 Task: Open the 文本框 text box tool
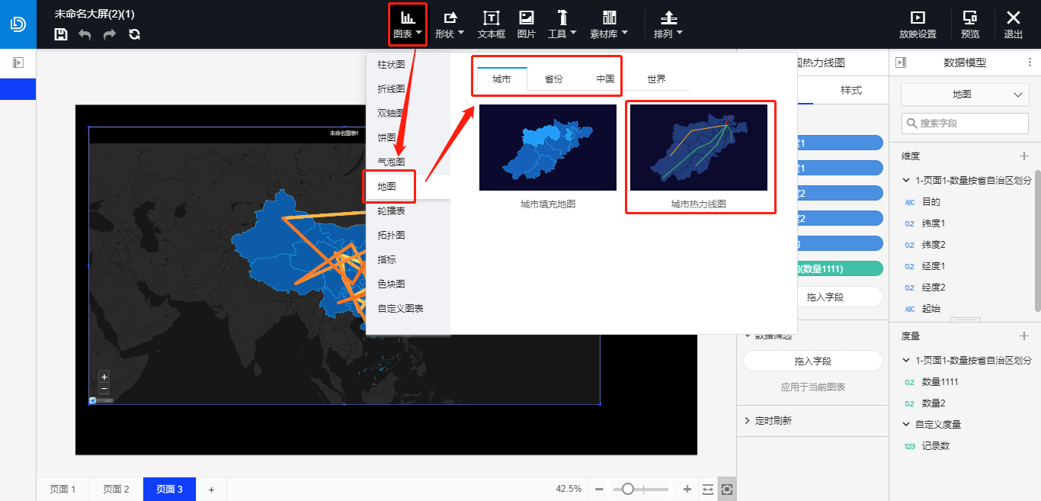coord(492,24)
